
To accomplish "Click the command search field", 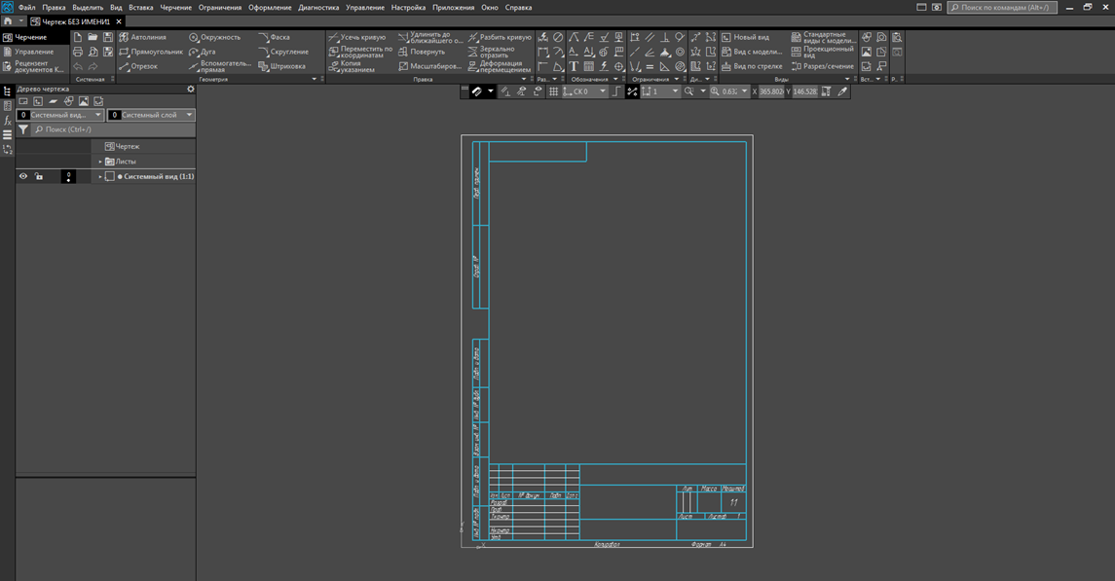I will [1003, 7].
